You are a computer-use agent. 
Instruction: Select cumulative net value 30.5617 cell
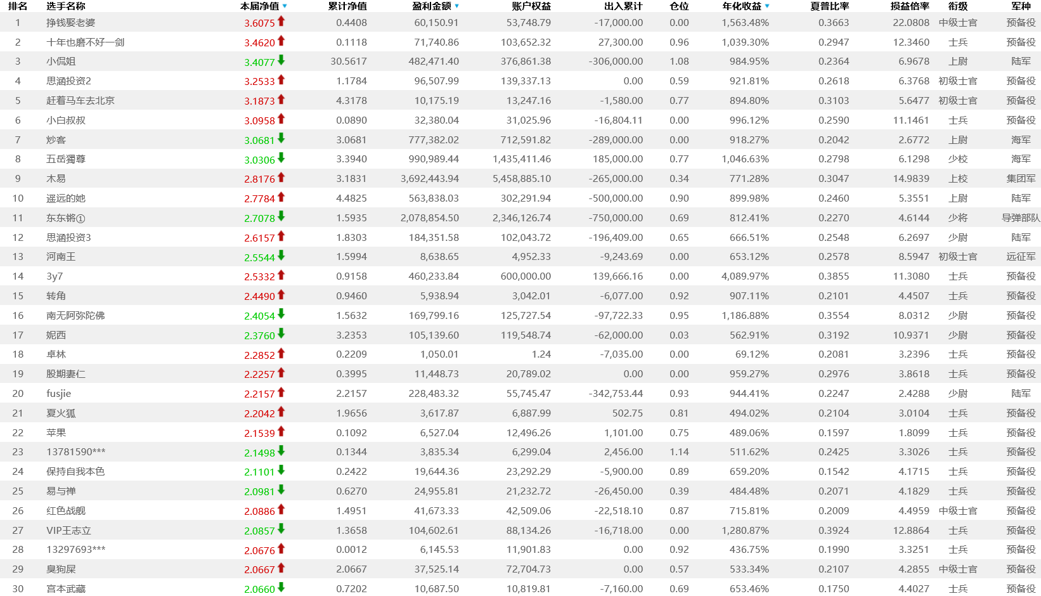[x=349, y=62]
